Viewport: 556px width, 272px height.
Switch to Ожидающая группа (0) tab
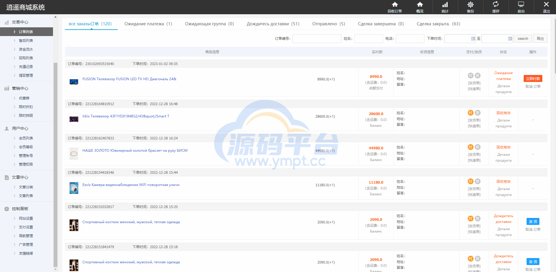coord(209,24)
